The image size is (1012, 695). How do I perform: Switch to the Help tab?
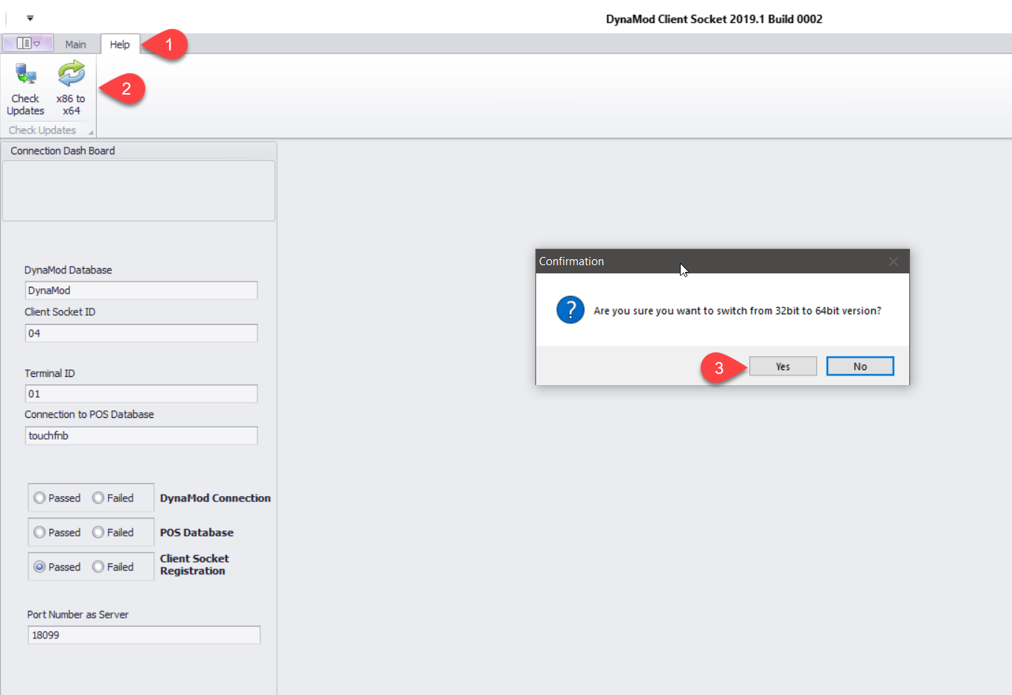120,44
